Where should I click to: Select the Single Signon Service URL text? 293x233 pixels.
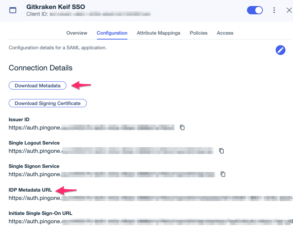(112, 174)
